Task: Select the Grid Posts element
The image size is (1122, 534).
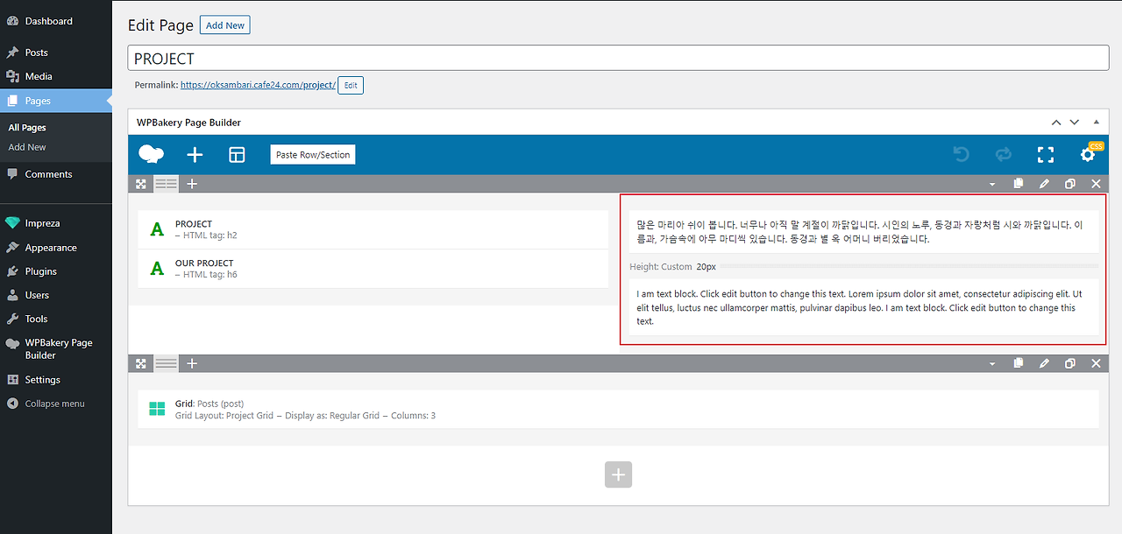Action: tap(618, 409)
